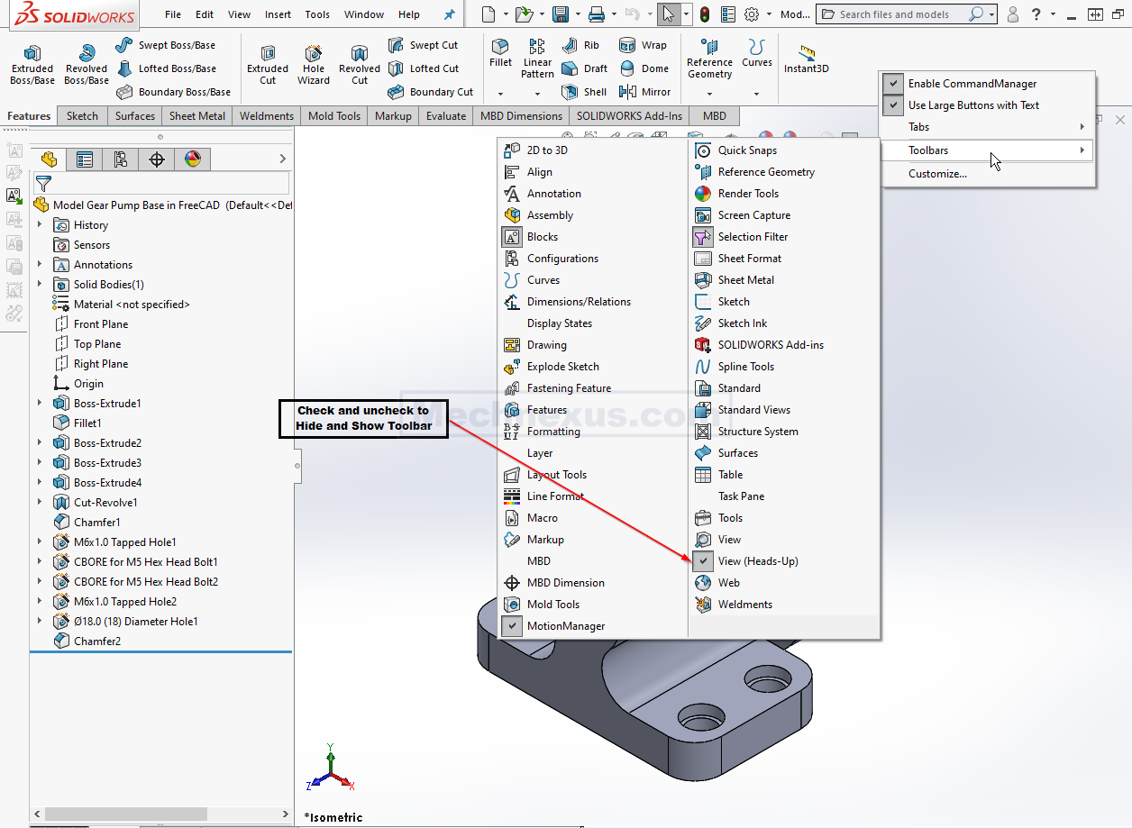Image resolution: width=1132 pixels, height=828 pixels.
Task: Expand the Boss-Extrude1 feature node
Action: click(x=40, y=404)
